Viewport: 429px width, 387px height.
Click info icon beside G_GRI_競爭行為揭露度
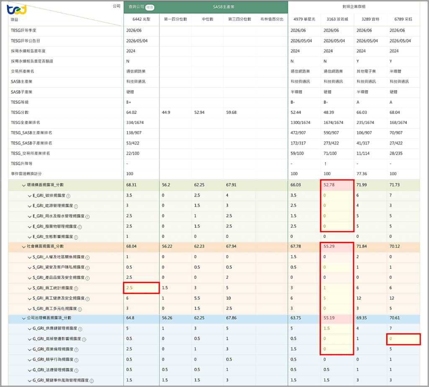click(76, 360)
